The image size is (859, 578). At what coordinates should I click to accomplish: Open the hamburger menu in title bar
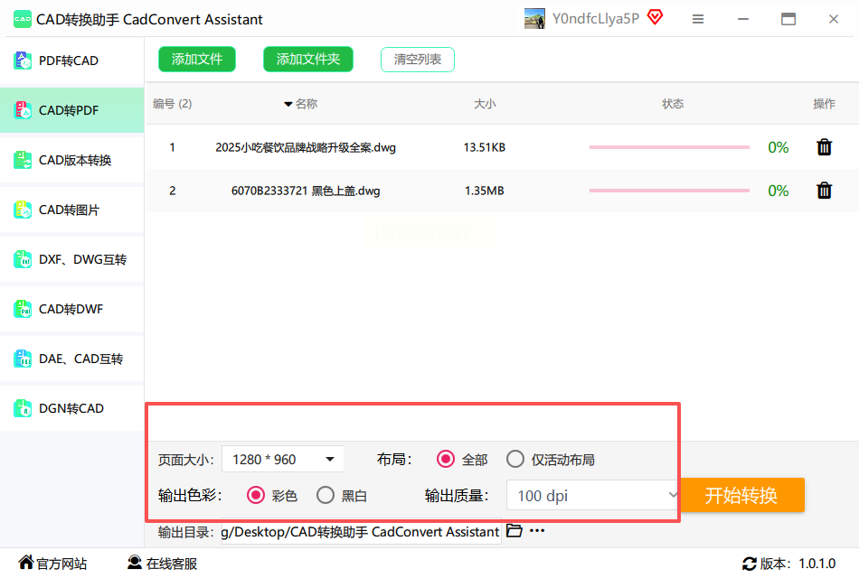698,19
